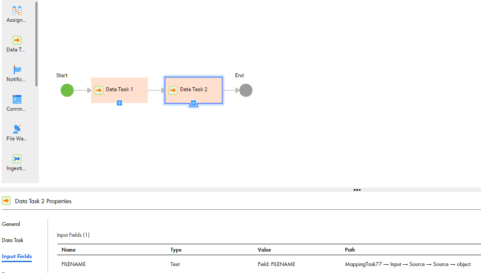Image resolution: width=481 pixels, height=273 pixels.
Task: Select the Assignment step icon in palette
Action: coord(17,10)
